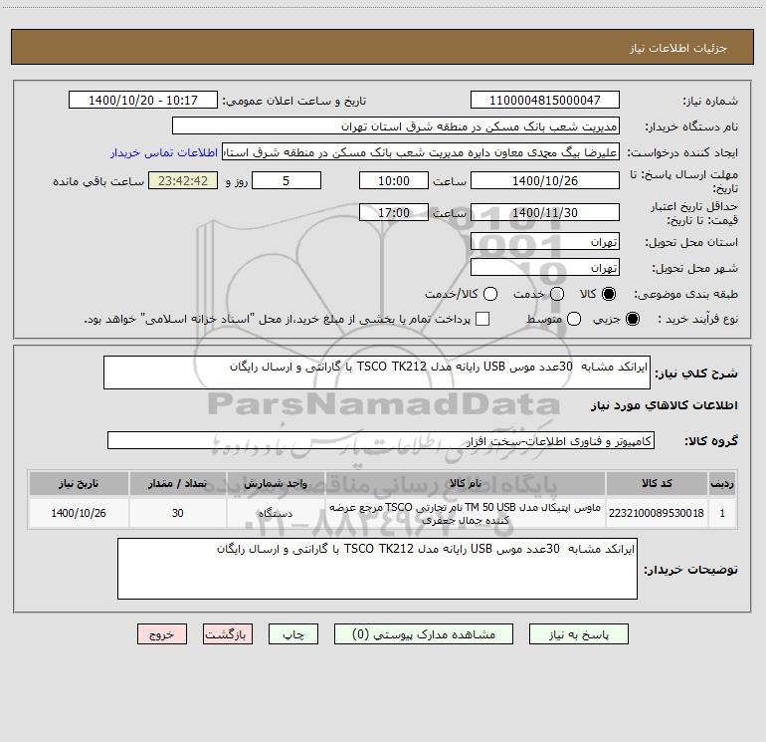Click the تعداد / مقدار column header

point(177,484)
